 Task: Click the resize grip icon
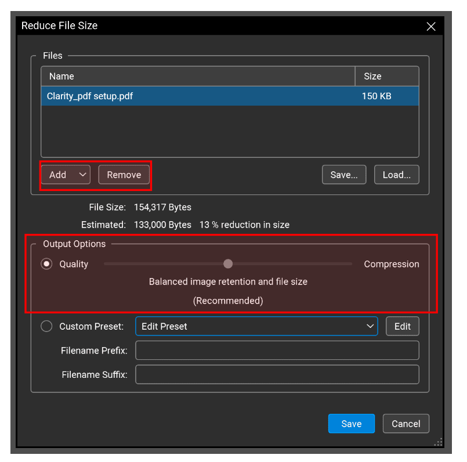click(439, 442)
